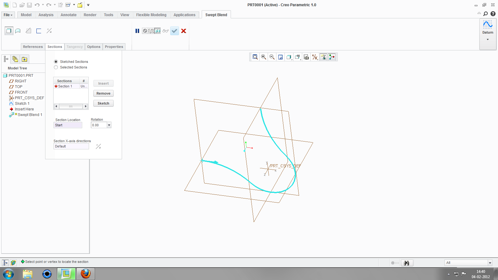
Task: Open the References panel tab
Action: (x=33, y=47)
